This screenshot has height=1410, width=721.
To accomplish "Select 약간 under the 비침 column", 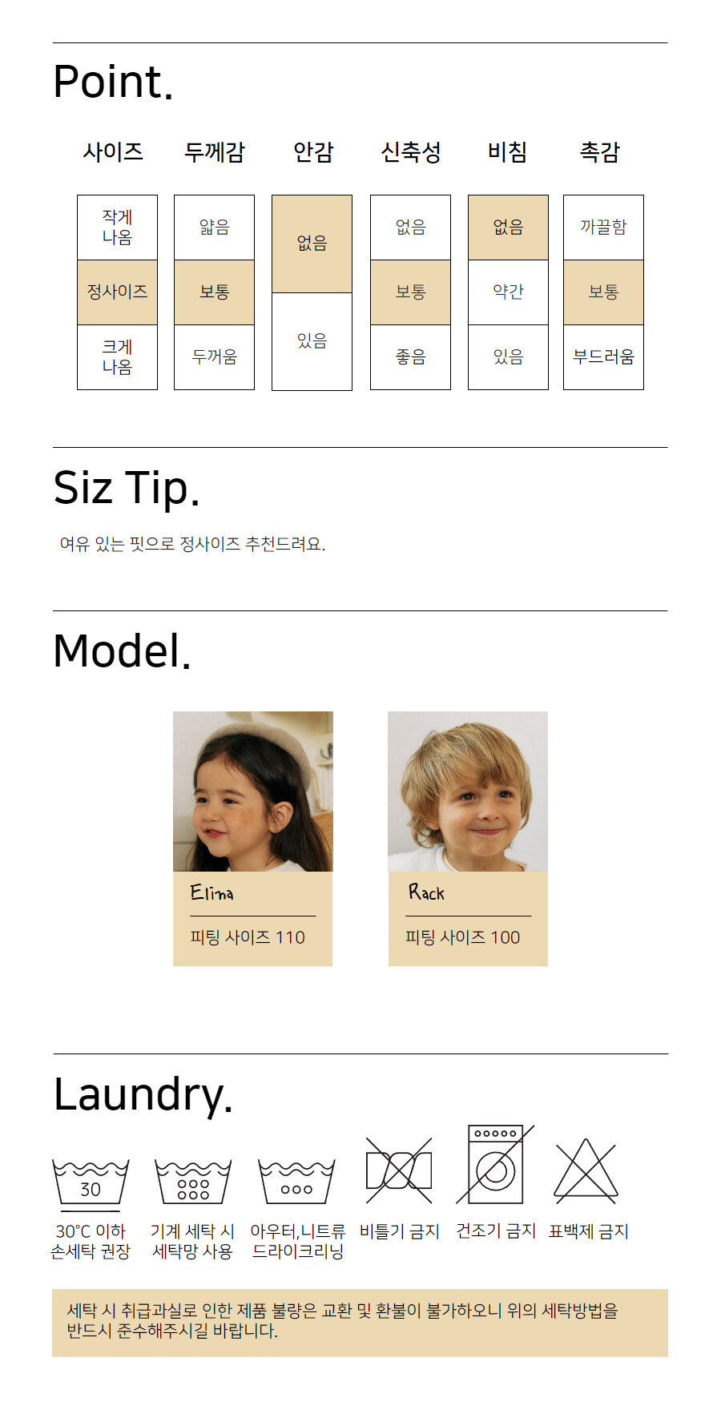I will pyautogui.click(x=508, y=292).
